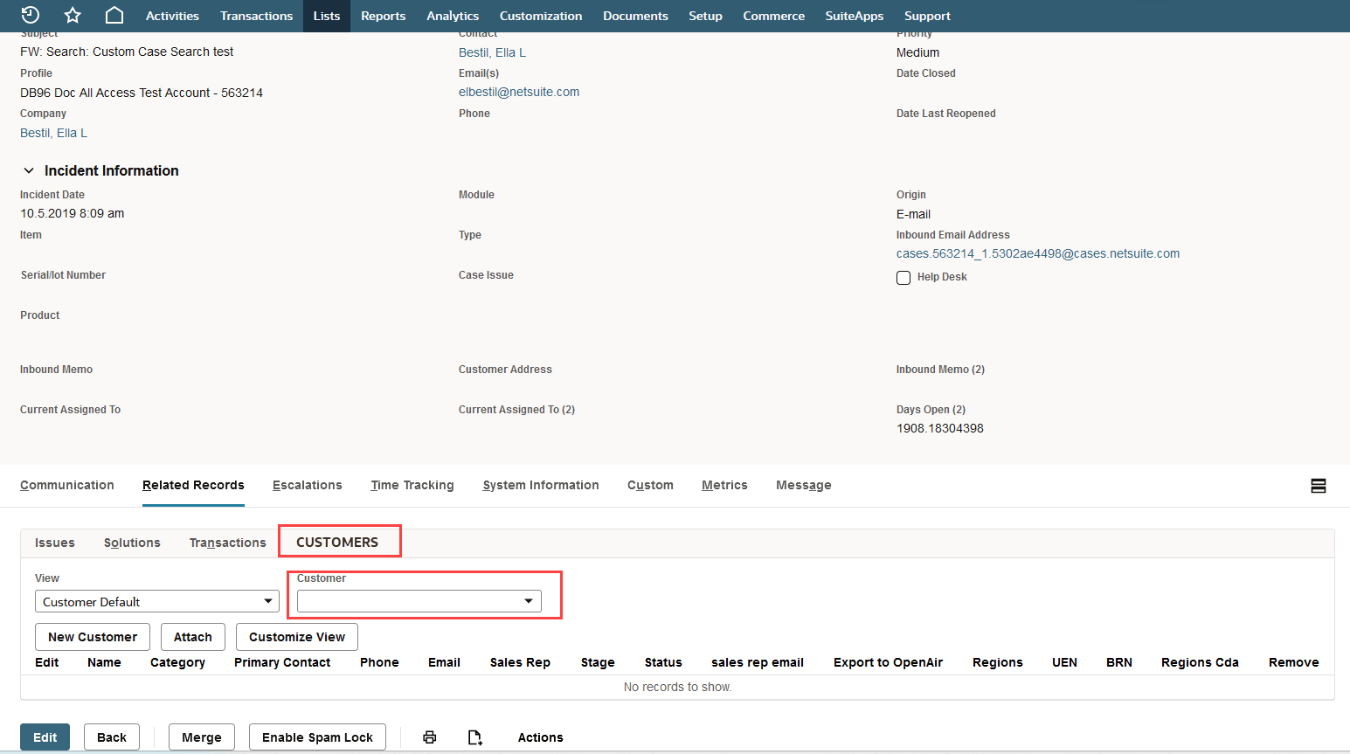
Task: Click the Customize View button
Action: coord(297,637)
